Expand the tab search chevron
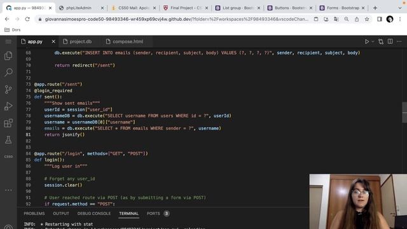 [x=400, y=8]
